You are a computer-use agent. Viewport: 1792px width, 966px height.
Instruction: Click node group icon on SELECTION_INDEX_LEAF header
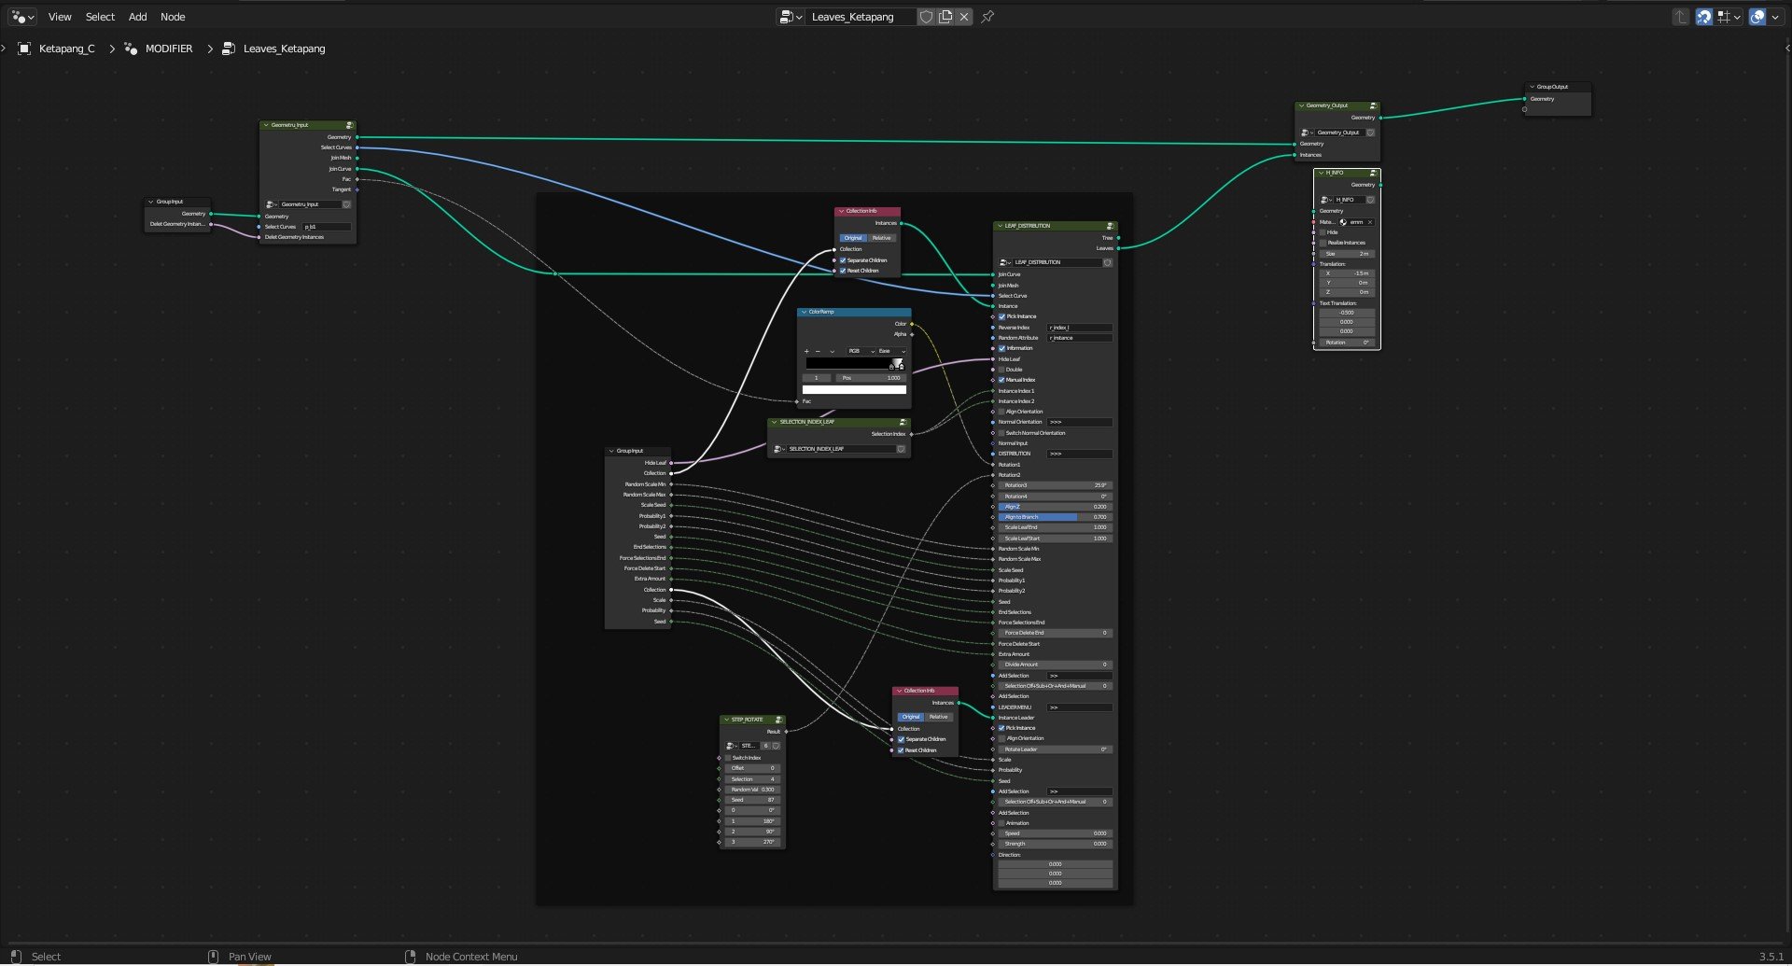pos(903,422)
